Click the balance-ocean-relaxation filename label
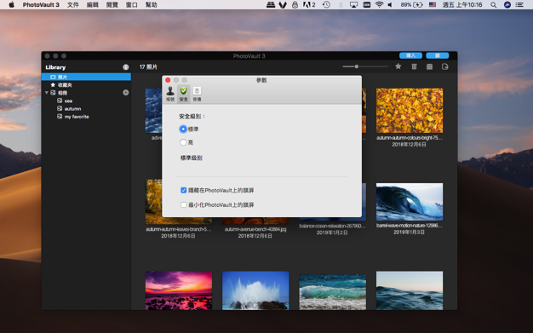This screenshot has width=533, height=333. (332, 226)
